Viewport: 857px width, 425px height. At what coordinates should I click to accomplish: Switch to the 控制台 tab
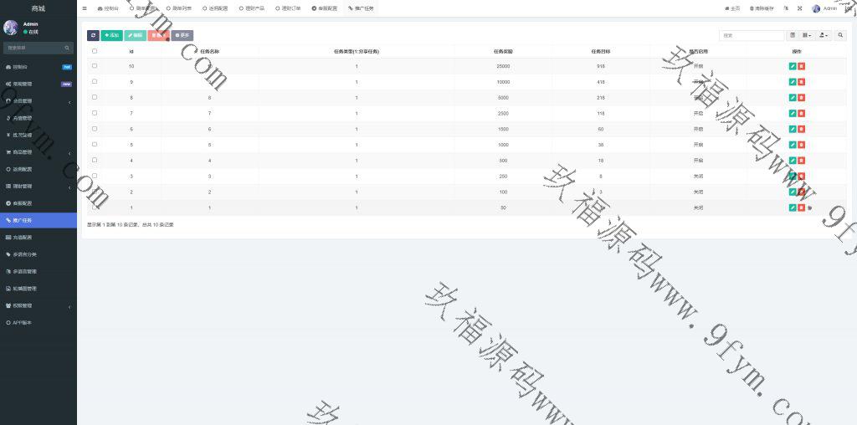(108, 8)
